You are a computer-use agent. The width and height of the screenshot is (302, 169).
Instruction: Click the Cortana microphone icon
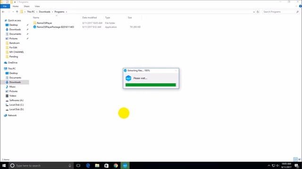70,166
